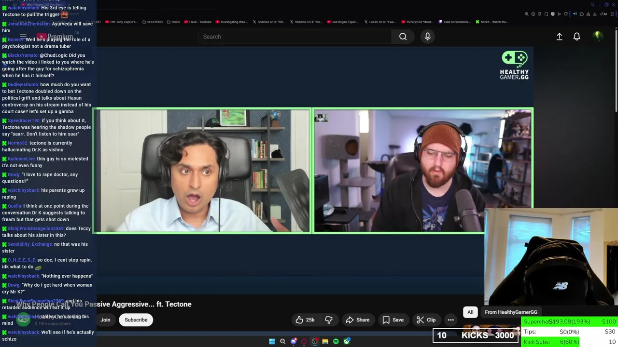Open Windows taskbar search
Screen dimensions: 618x347
tap(283, 341)
